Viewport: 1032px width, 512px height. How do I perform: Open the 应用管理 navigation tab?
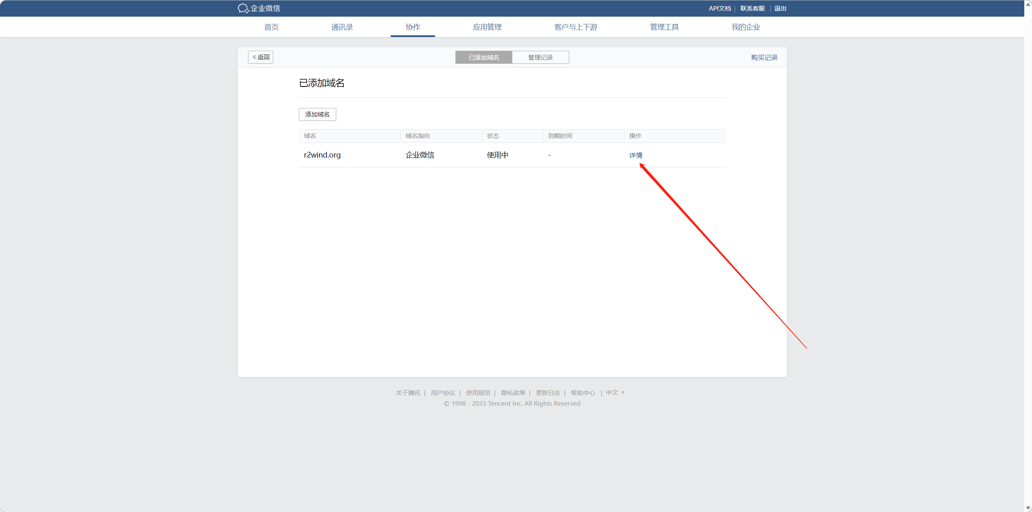[x=487, y=27]
